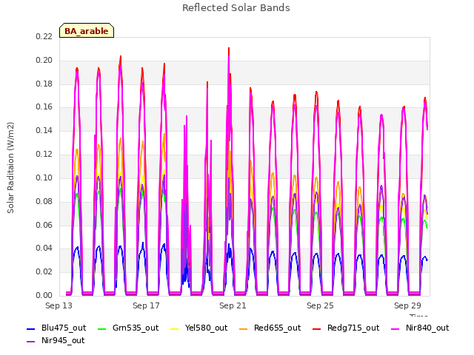Click the Reflected Solar Bands chart title
Image resolution: width=474 pixels, height=355 pixels.
pyautogui.click(x=236, y=8)
